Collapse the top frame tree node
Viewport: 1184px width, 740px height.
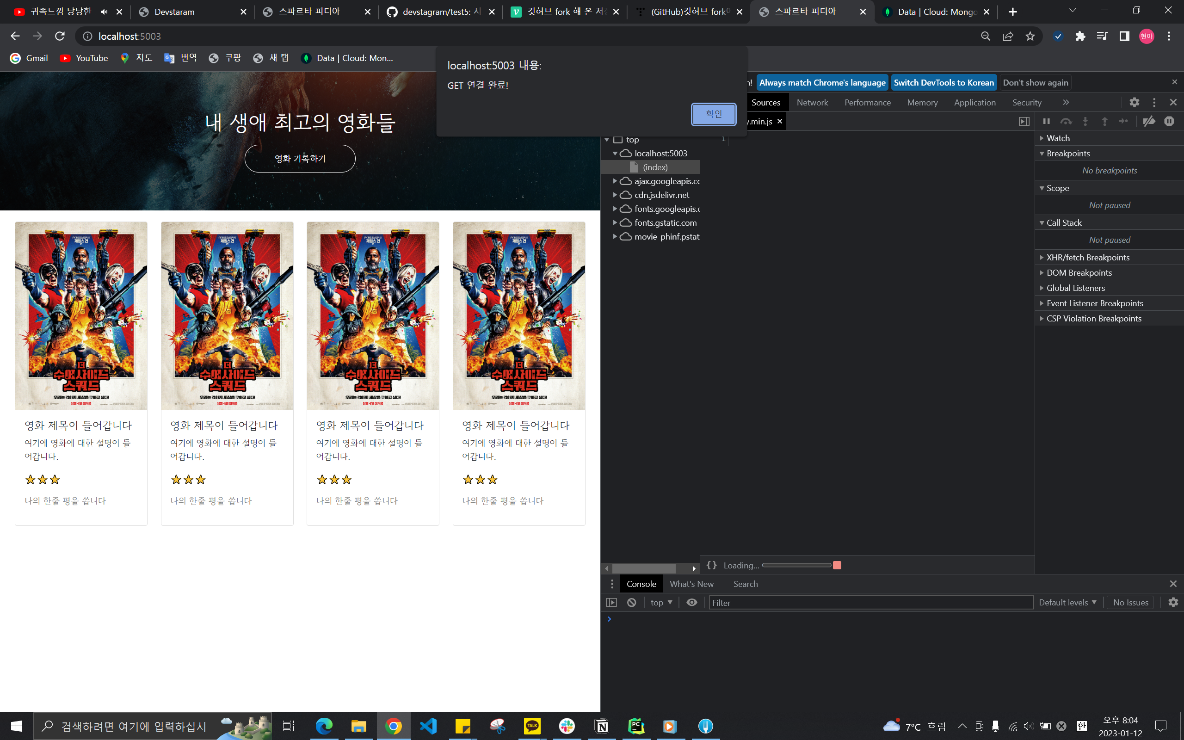click(x=607, y=140)
